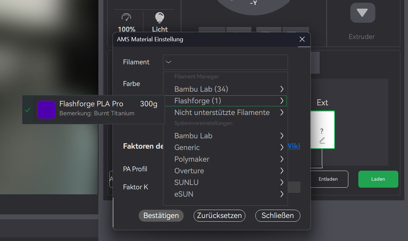
Task: Expand Nicht unterstützte Filamente submenu arrow
Action: click(282, 112)
